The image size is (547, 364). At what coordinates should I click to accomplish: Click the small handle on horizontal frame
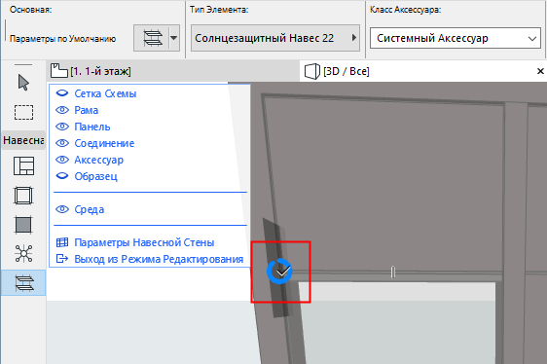click(393, 272)
